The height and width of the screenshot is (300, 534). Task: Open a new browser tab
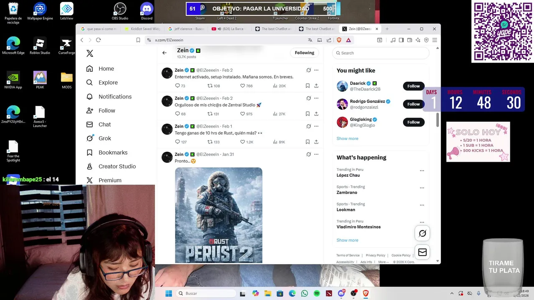click(x=387, y=29)
